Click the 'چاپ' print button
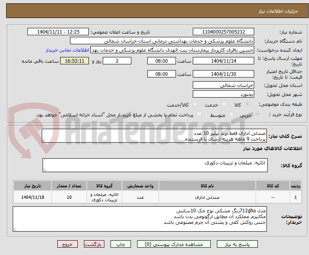This screenshot has width=309, height=255. [x=121, y=244]
